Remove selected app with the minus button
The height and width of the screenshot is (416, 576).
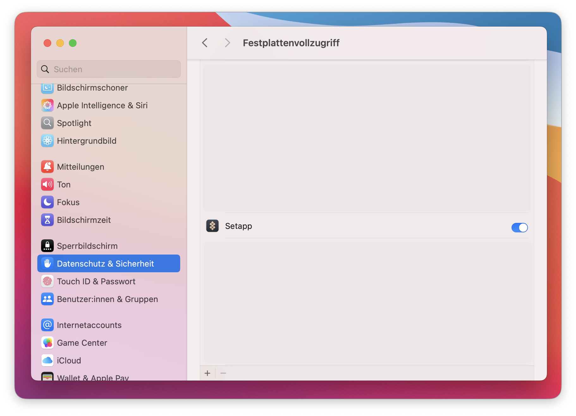pos(223,373)
